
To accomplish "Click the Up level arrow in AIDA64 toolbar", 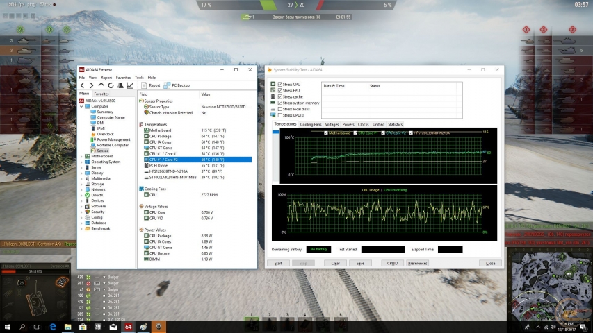I will click(x=101, y=85).
